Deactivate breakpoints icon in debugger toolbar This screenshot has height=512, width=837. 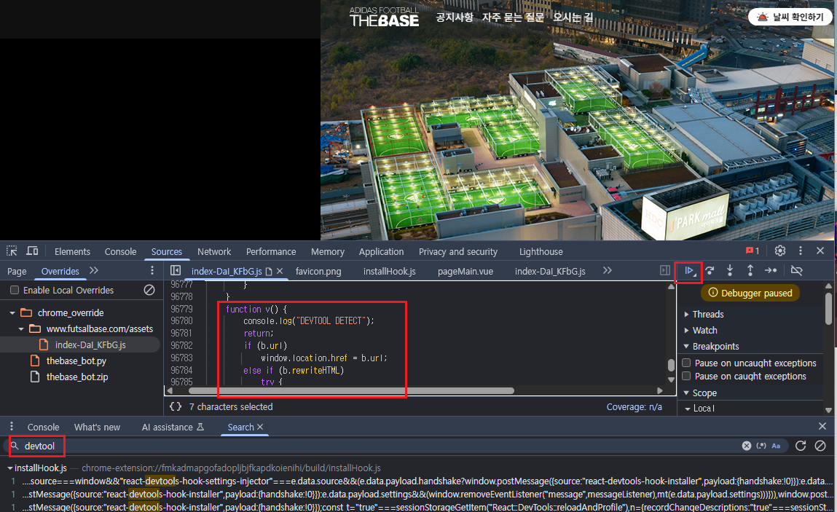pos(796,271)
